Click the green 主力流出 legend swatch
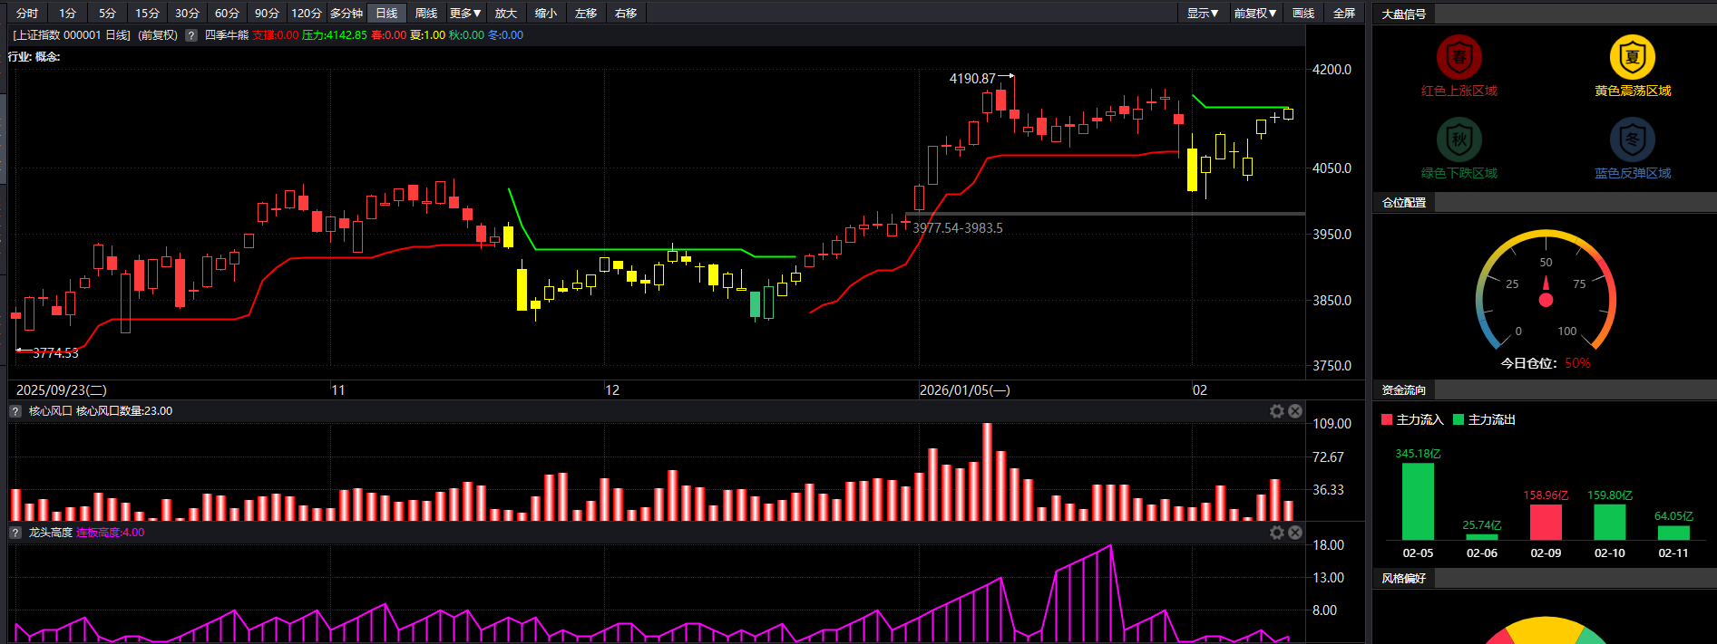Screen dimensions: 1717x644 click(x=1458, y=419)
